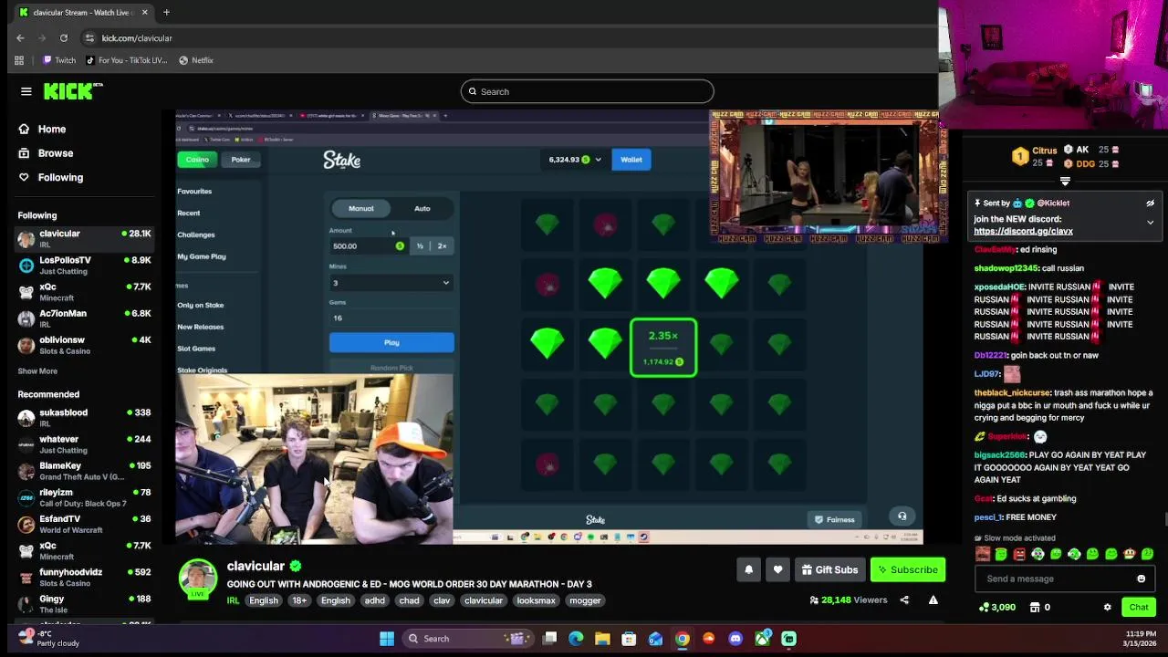Select the looksmax tag
The height and width of the screenshot is (657, 1168).
(x=536, y=600)
